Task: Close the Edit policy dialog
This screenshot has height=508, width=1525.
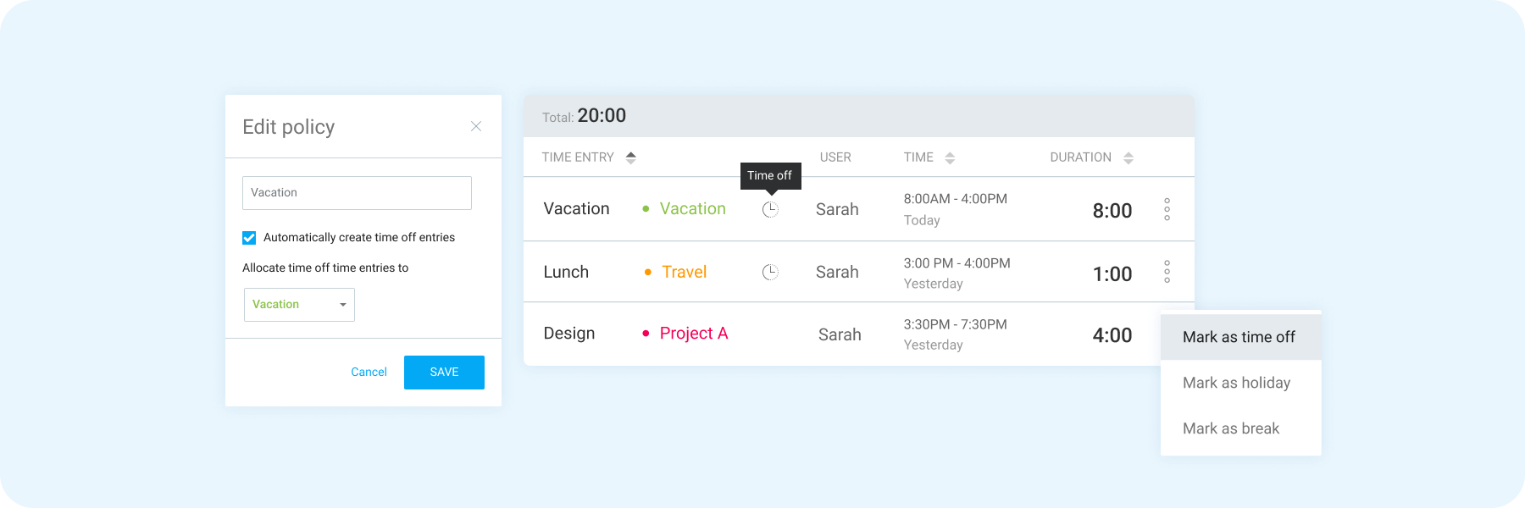Action: [x=476, y=126]
